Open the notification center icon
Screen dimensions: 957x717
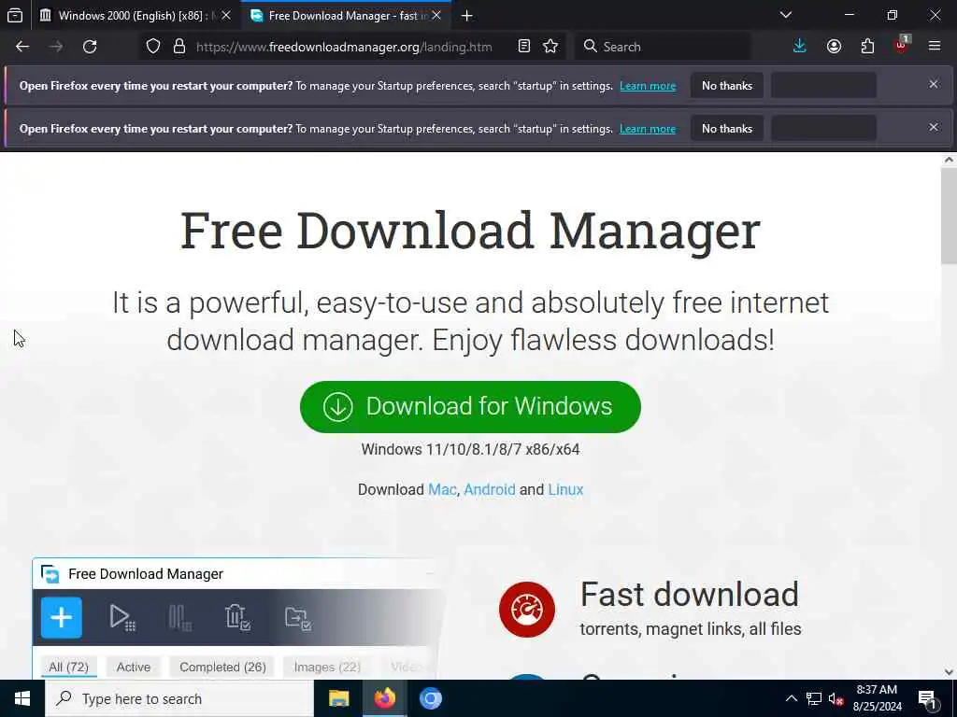(927, 699)
